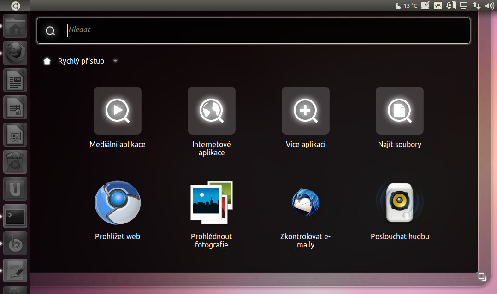
Task: Open Prohlédnout fotografie photo viewer
Action: [x=211, y=203]
